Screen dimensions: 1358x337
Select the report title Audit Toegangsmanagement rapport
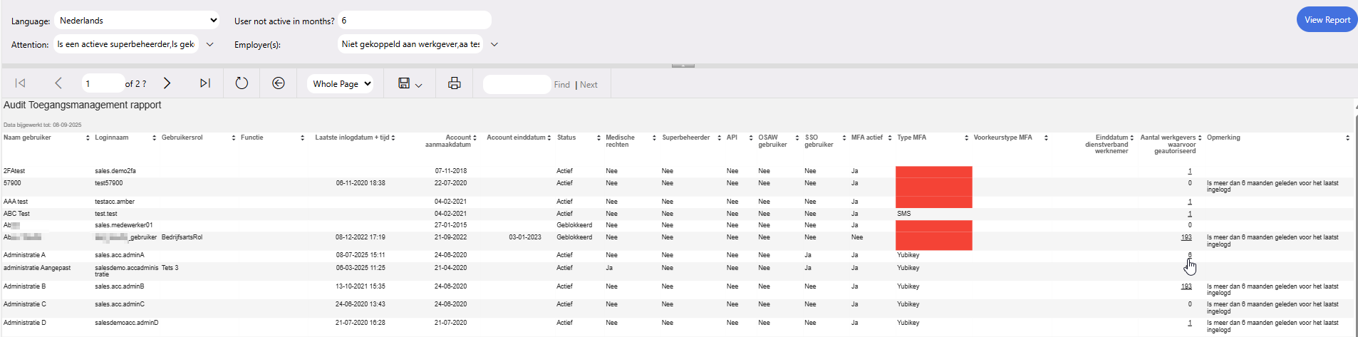coord(83,105)
